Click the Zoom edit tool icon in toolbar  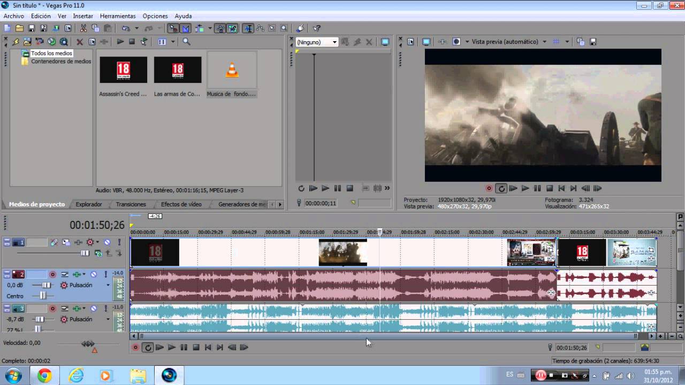coord(284,28)
